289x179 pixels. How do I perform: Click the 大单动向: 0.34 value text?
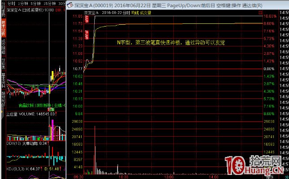tap(34, 143)
